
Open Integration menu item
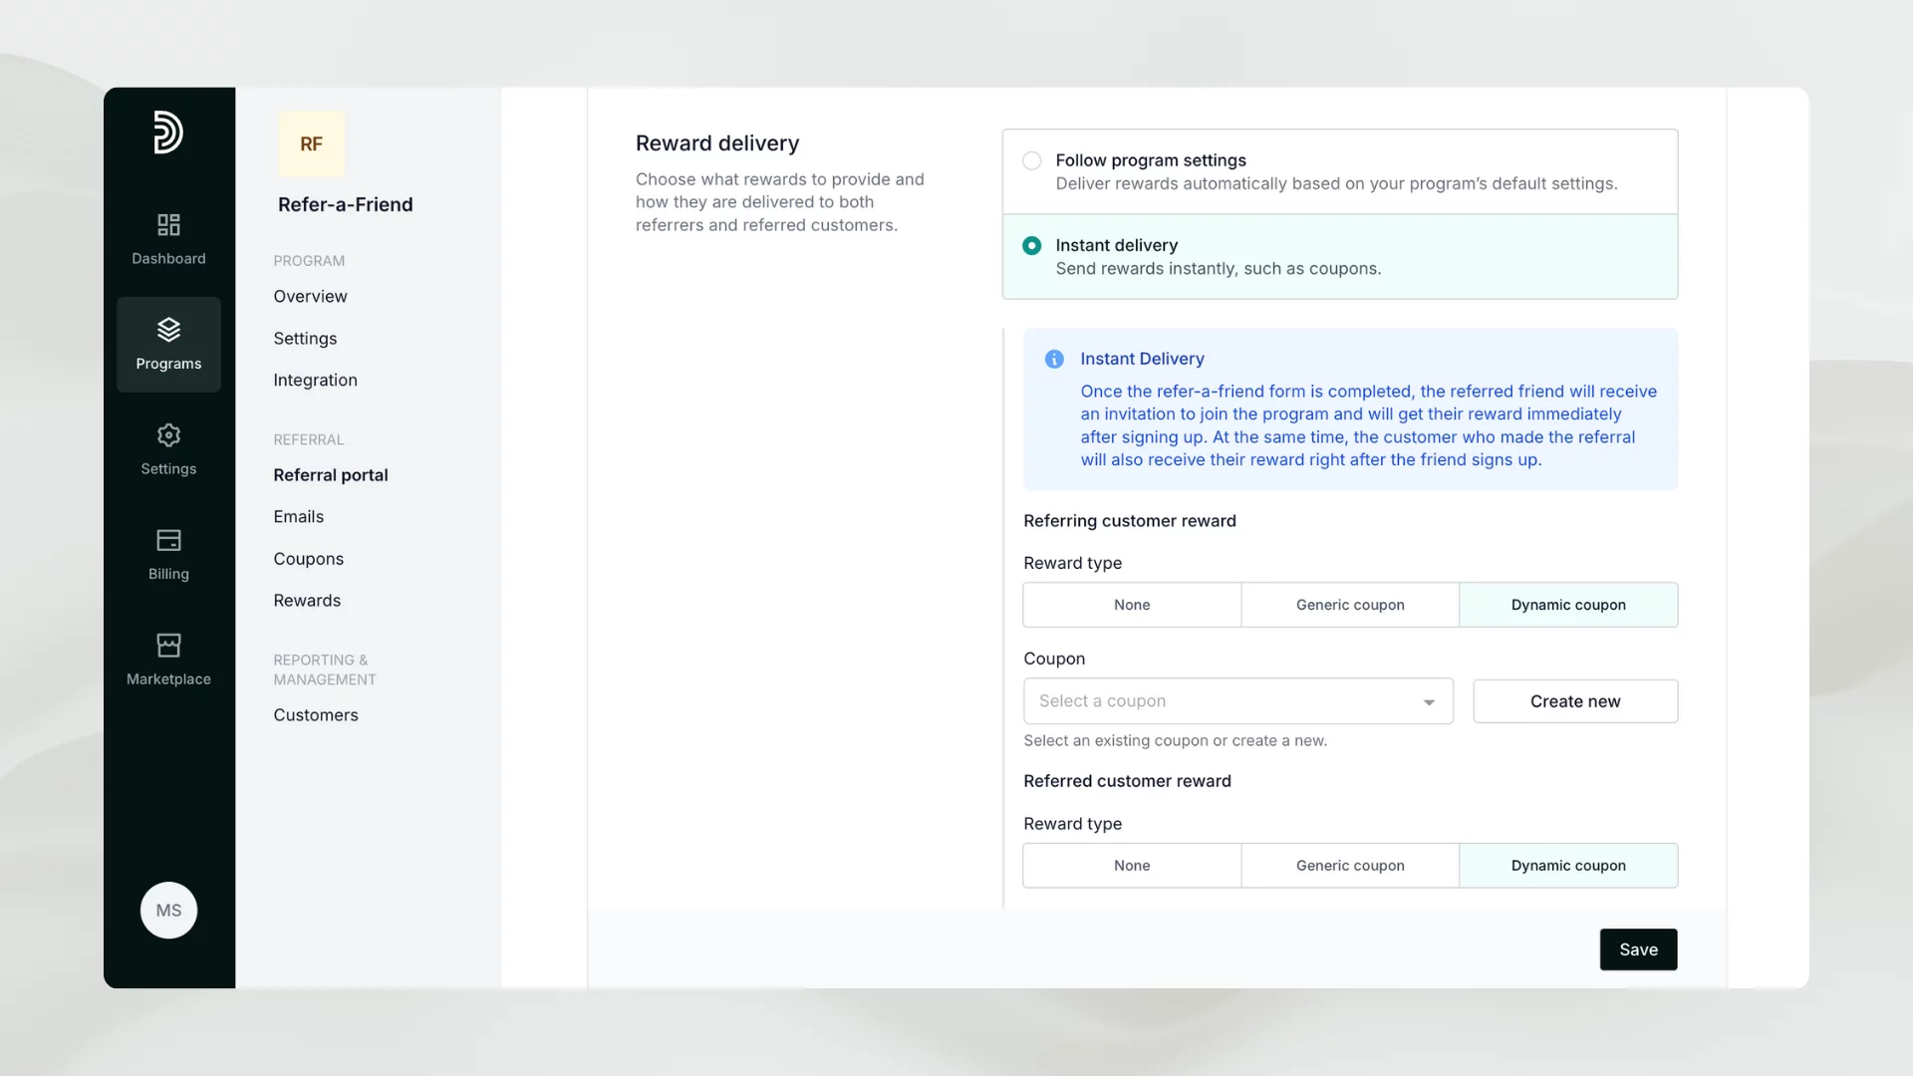(315, 381)
